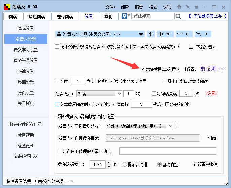Select 基本设置 in sidebar
This screenshot has height=188, width=231.
[x=26, y=28]
